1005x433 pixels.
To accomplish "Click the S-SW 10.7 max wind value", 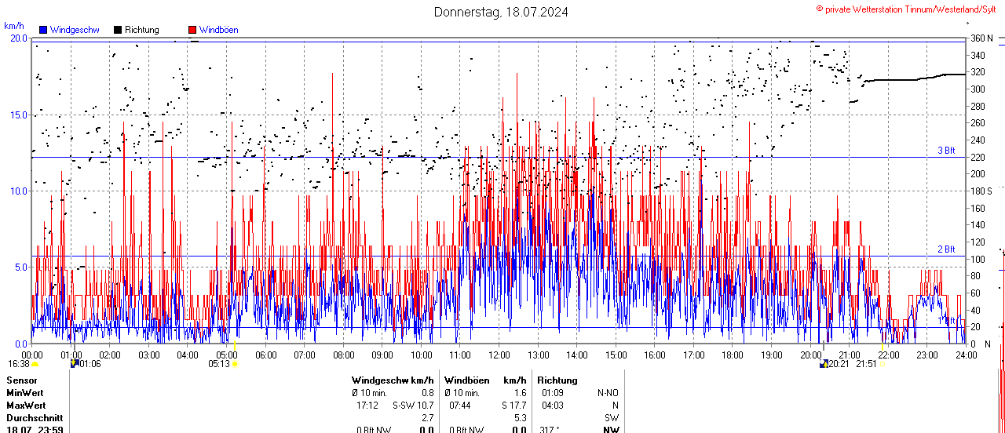I will coord(414,406).
